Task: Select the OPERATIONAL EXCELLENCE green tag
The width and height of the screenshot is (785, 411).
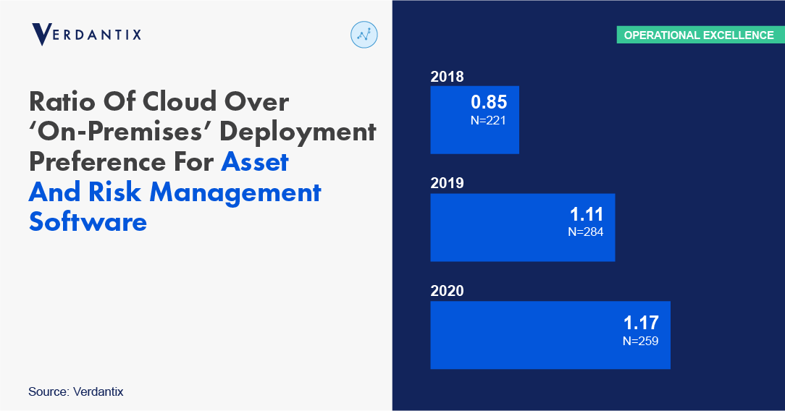Action: point(700,35)
